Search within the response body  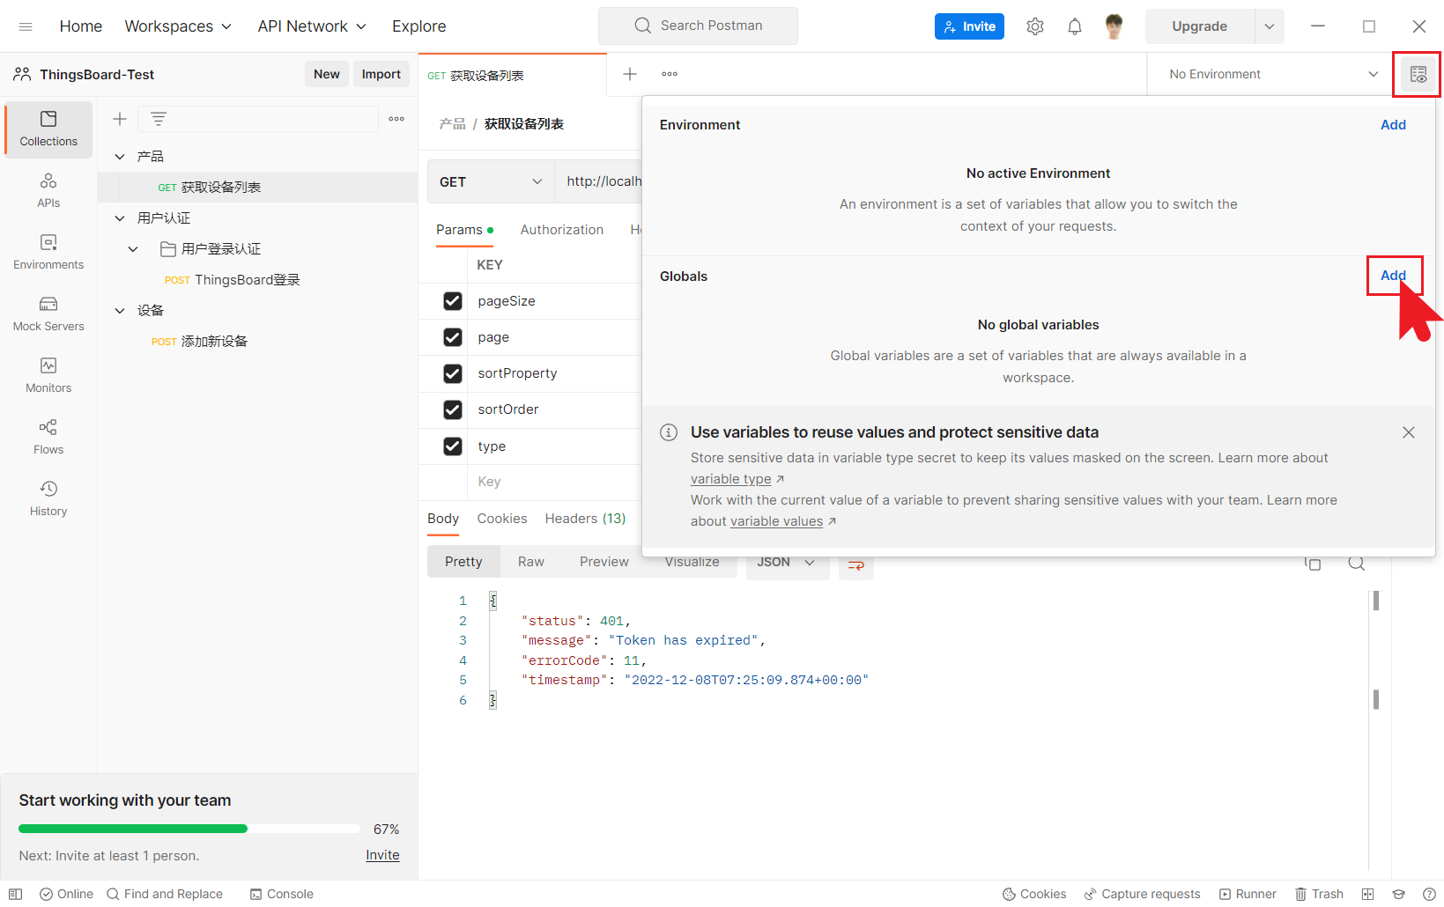[x=1357, y=564]
